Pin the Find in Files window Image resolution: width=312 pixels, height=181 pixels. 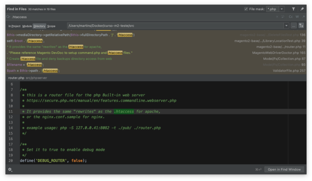click(302, 9)
